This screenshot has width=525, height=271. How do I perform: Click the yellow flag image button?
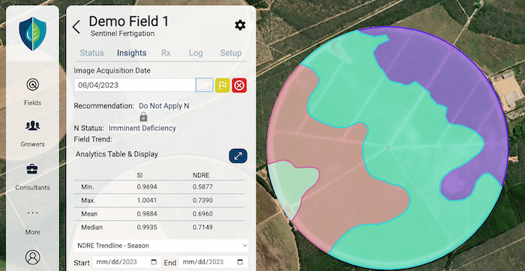click(222, 85)
